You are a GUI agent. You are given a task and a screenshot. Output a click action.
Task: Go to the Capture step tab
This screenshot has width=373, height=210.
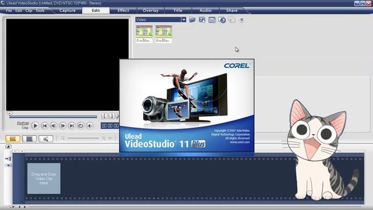click(x=68, y=10)
